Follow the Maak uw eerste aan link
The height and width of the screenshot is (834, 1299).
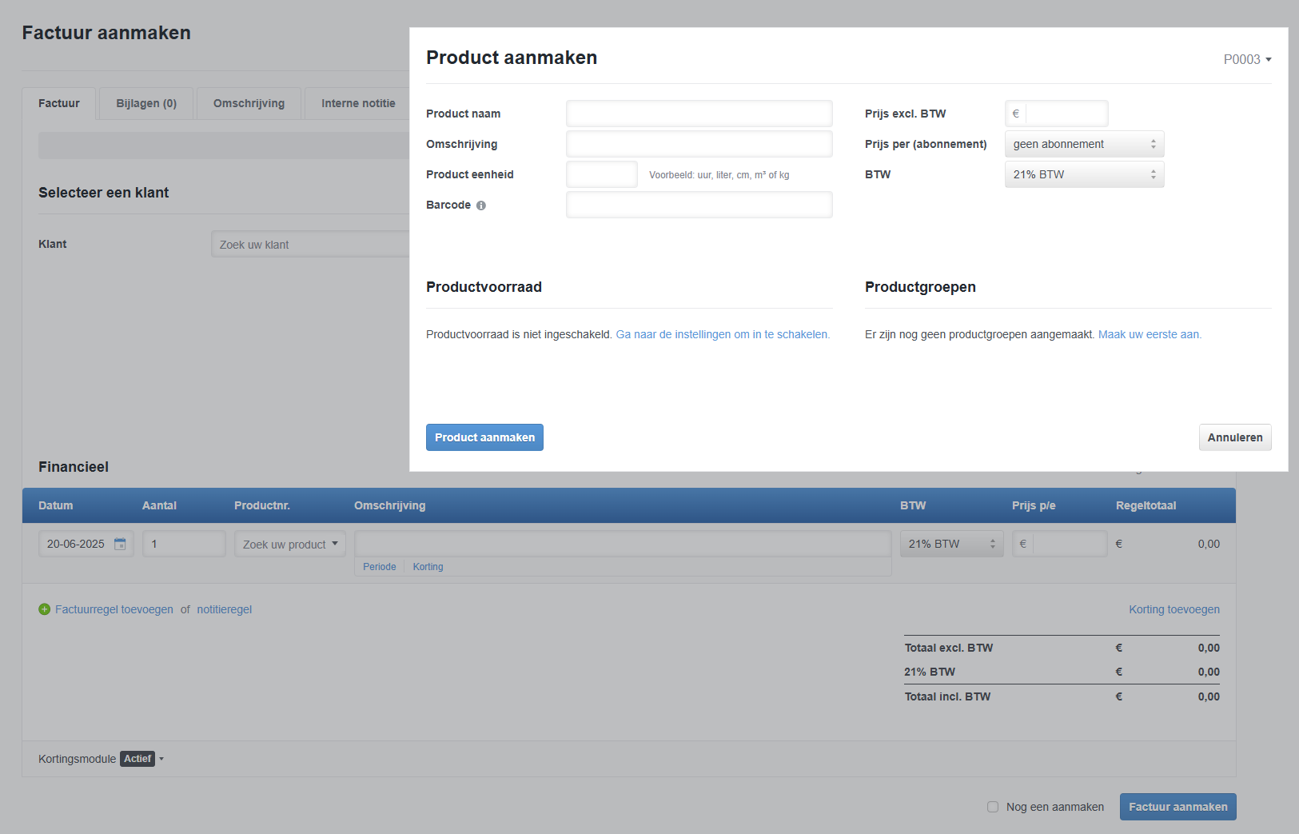pyautogui.click(x=1150, y=334)
